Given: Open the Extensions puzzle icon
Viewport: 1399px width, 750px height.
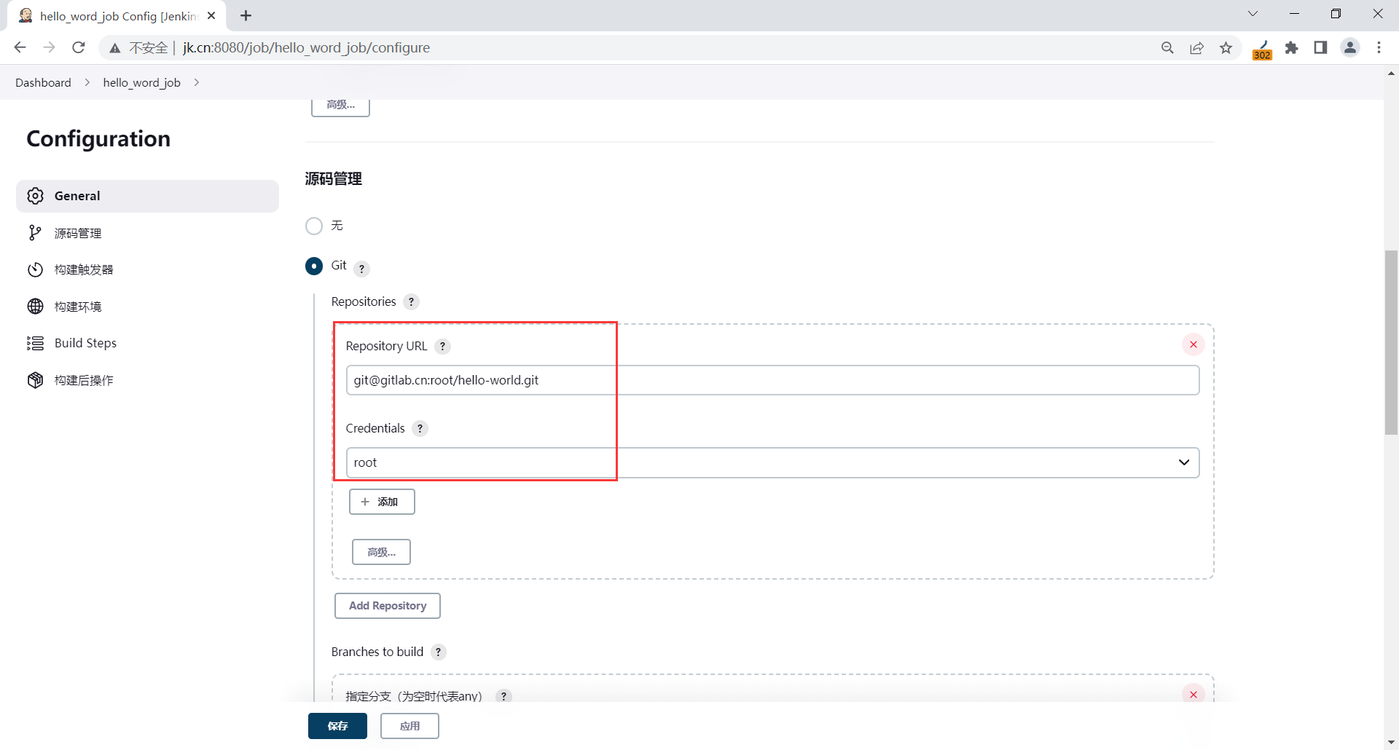Looking at the screenshot, I should click(1291, 47).
